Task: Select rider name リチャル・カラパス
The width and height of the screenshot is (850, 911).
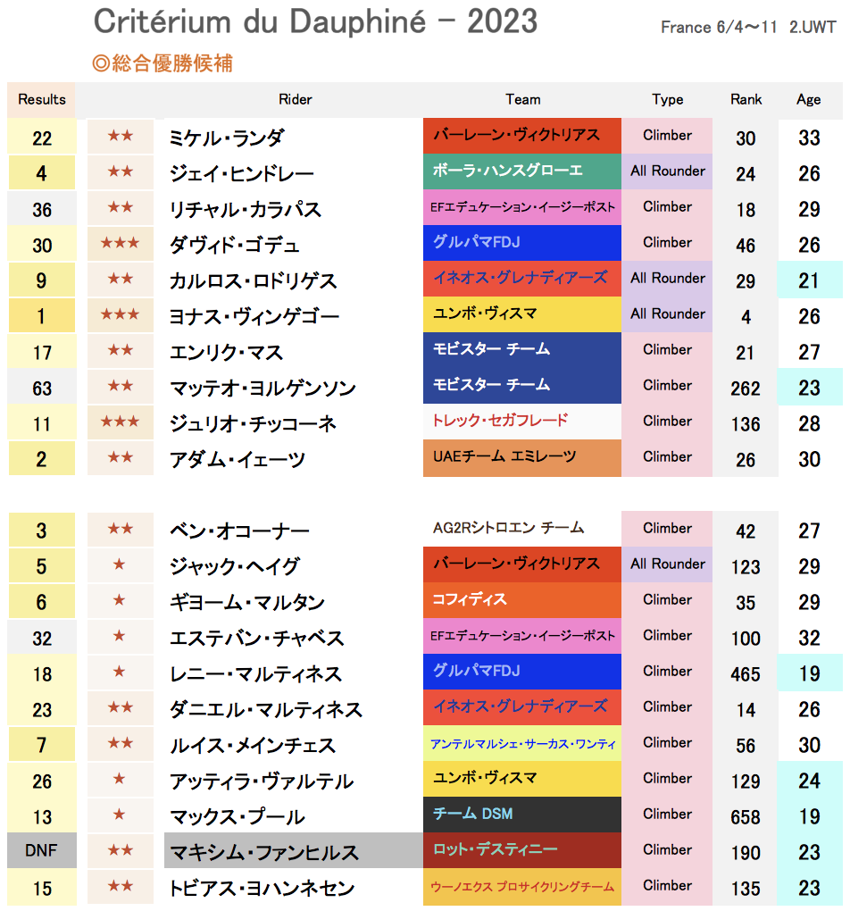Action: pyautogui.click(x=245, y=209)
